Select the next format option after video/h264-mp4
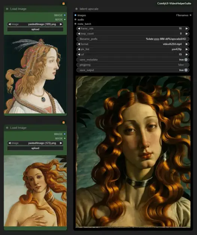Viewport: 197px width, 235px height. pyautogui.click(x=186, y=44)
